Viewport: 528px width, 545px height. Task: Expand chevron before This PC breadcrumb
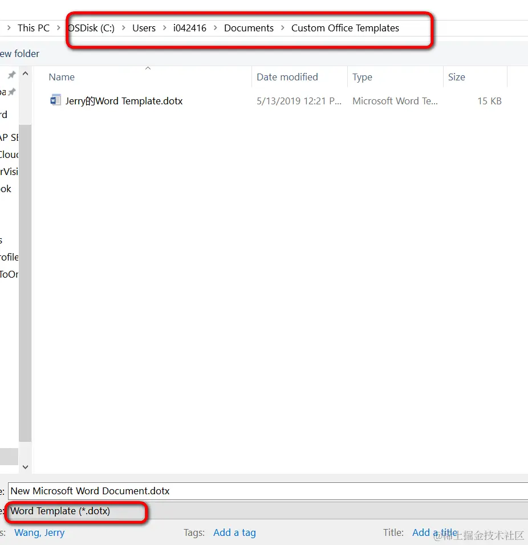click(9, 27)
